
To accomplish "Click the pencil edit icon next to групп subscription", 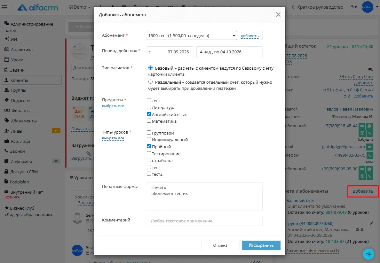I will [371, 223].
